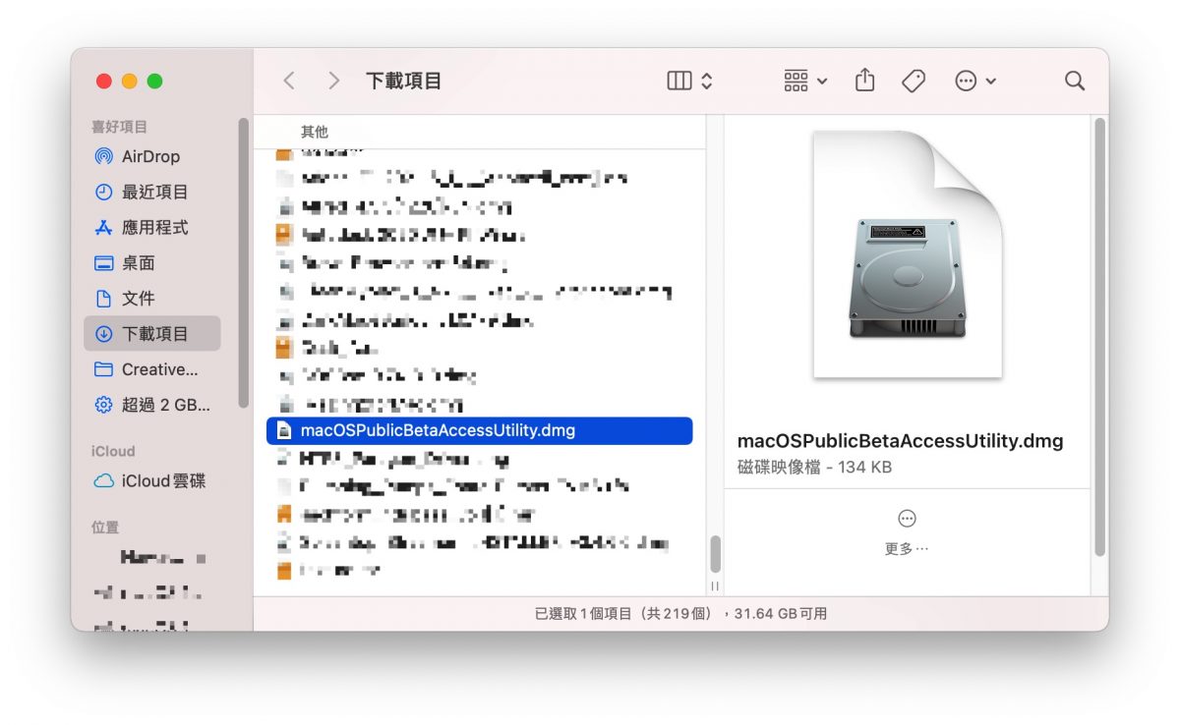Click the green full-screen window button
The image size is (1180, 725).
tap(155, 82)
